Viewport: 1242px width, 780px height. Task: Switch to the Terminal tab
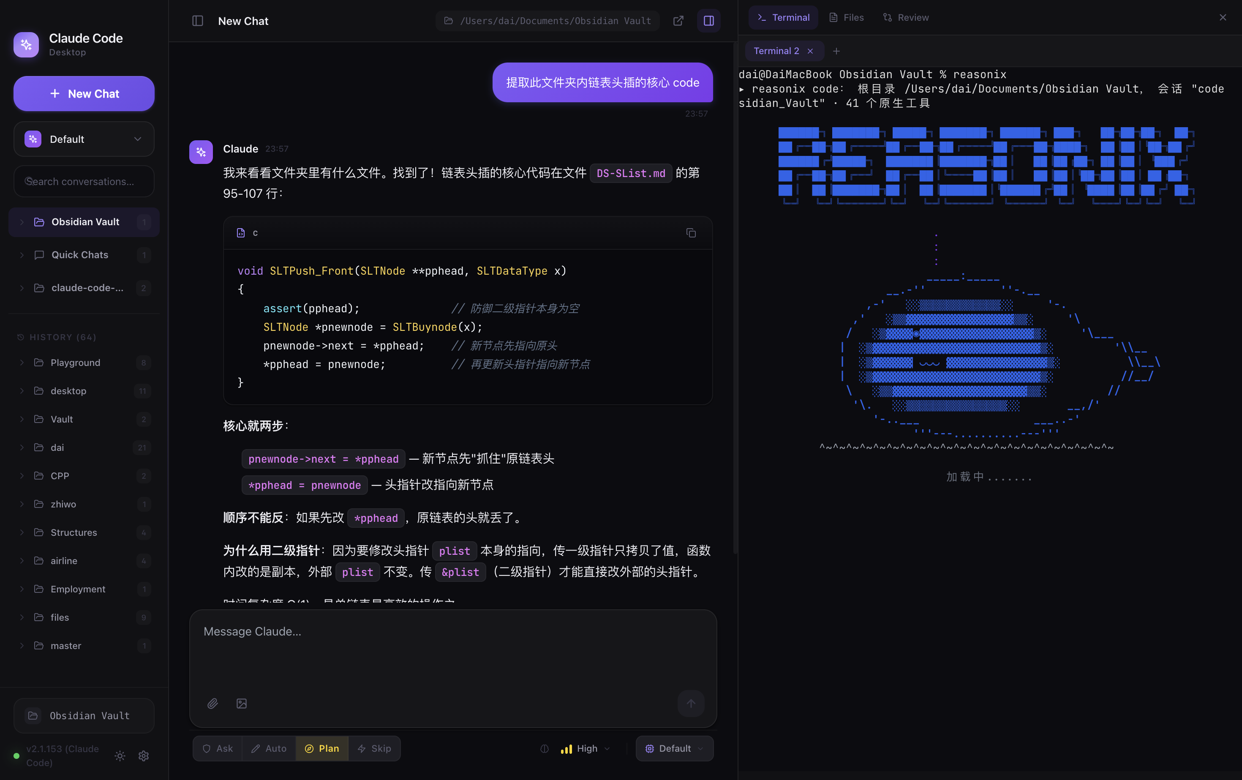783,18
